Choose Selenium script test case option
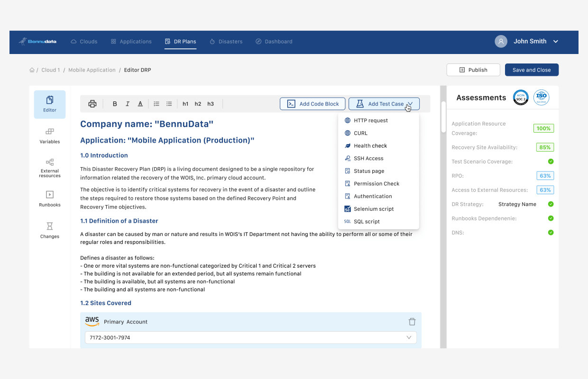Screen dimensions: 588x379 click(373, 209)
